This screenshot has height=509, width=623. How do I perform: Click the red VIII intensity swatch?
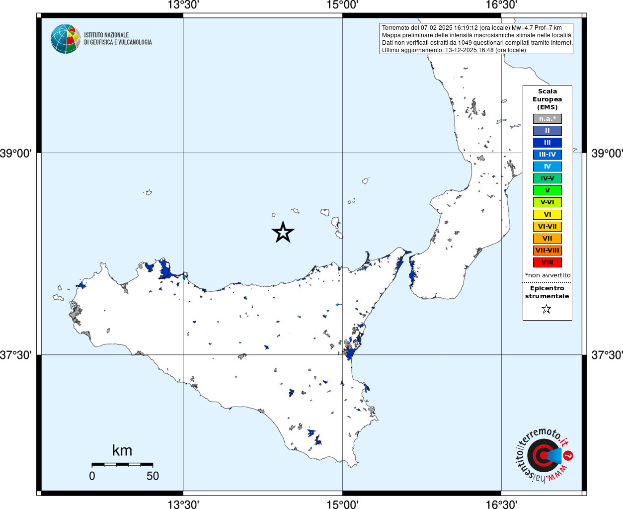tap(547, 262)
